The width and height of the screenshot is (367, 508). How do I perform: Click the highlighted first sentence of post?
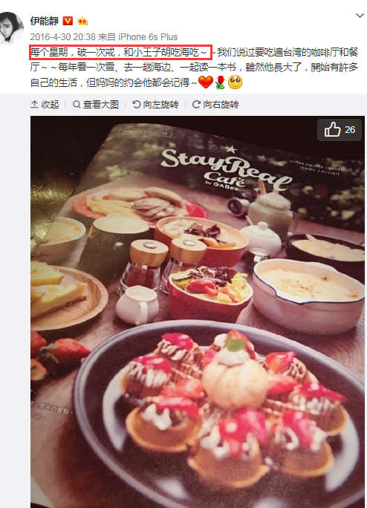click(120, 52)
